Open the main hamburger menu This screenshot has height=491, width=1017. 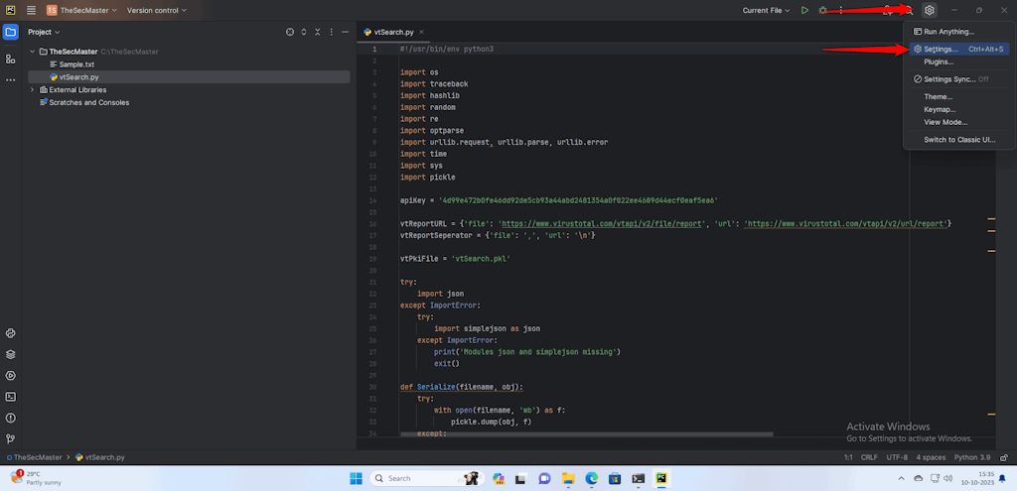click(31, 10)
